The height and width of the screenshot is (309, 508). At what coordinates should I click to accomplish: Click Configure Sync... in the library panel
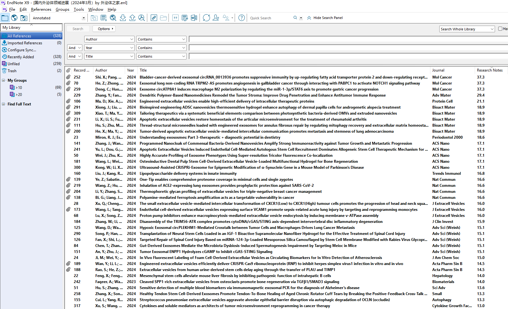click(x=22, y=50)
